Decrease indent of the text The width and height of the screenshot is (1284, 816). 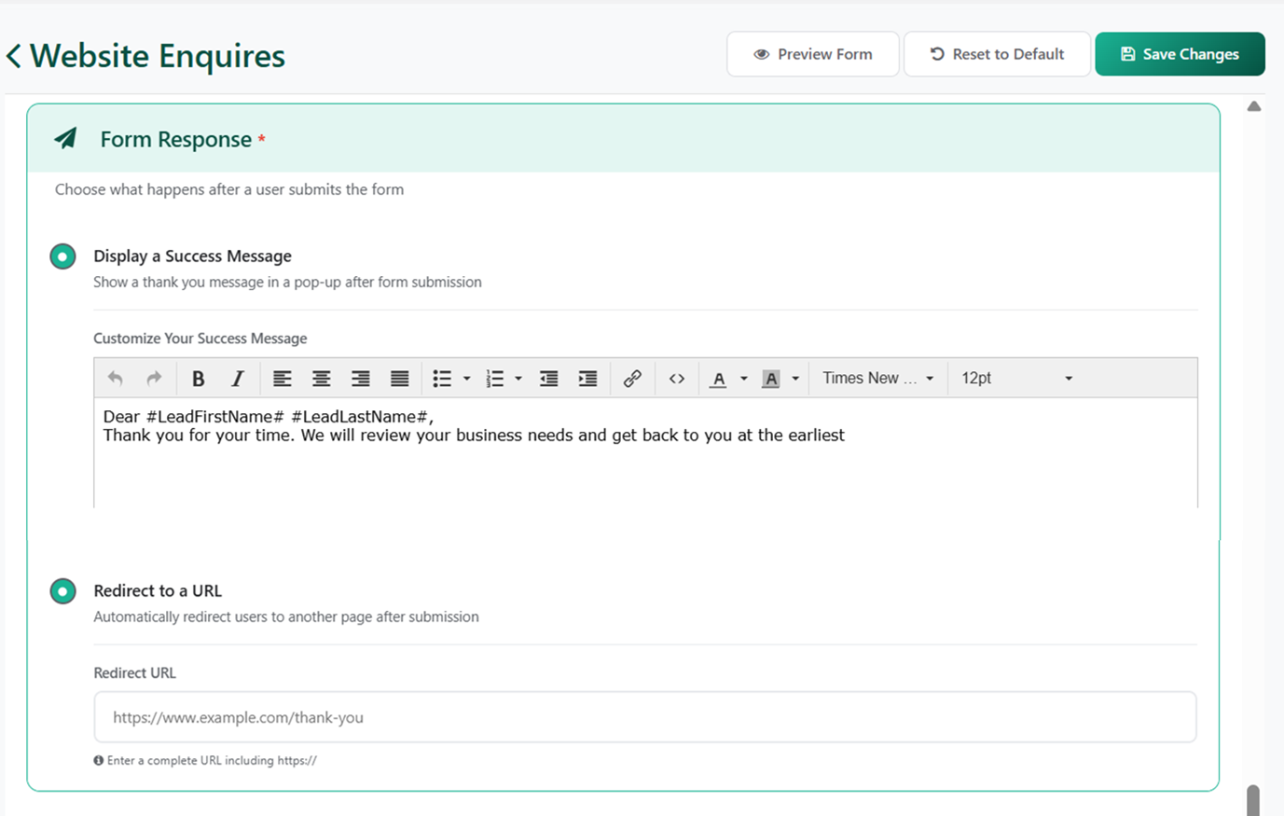[x=548, y=378]
